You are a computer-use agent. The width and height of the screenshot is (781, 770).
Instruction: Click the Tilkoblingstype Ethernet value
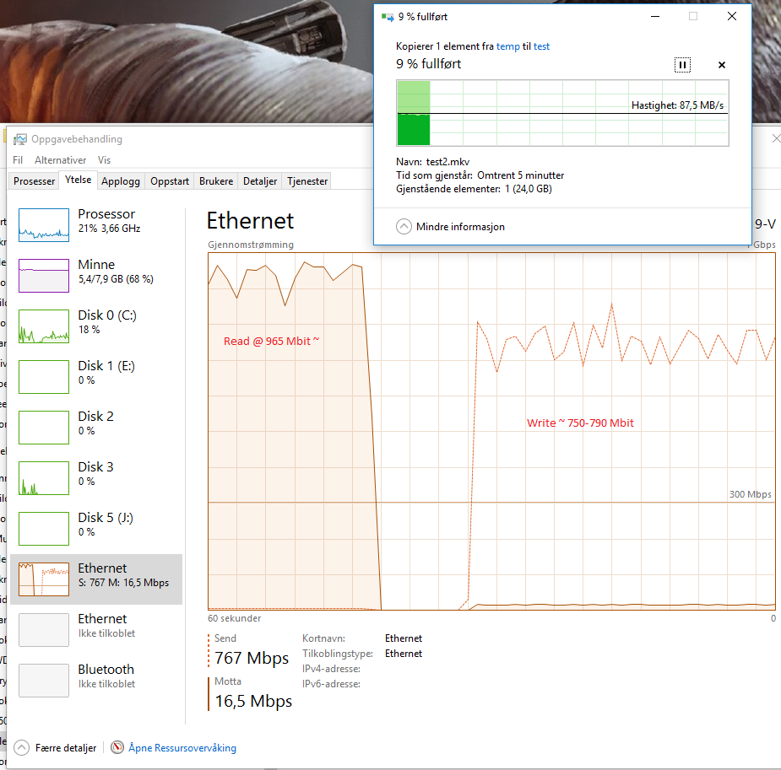click(x=404, y=653)
